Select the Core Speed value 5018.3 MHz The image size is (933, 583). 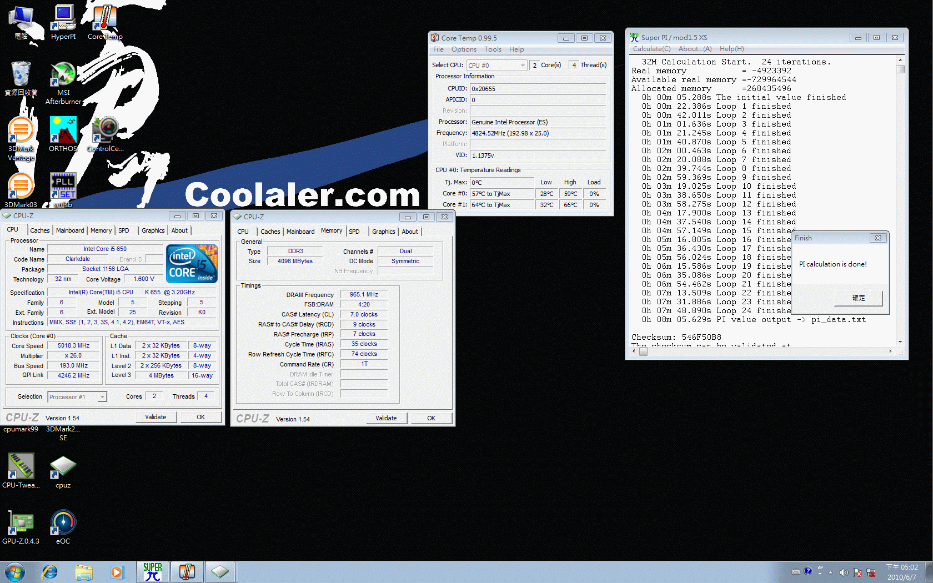73,346
